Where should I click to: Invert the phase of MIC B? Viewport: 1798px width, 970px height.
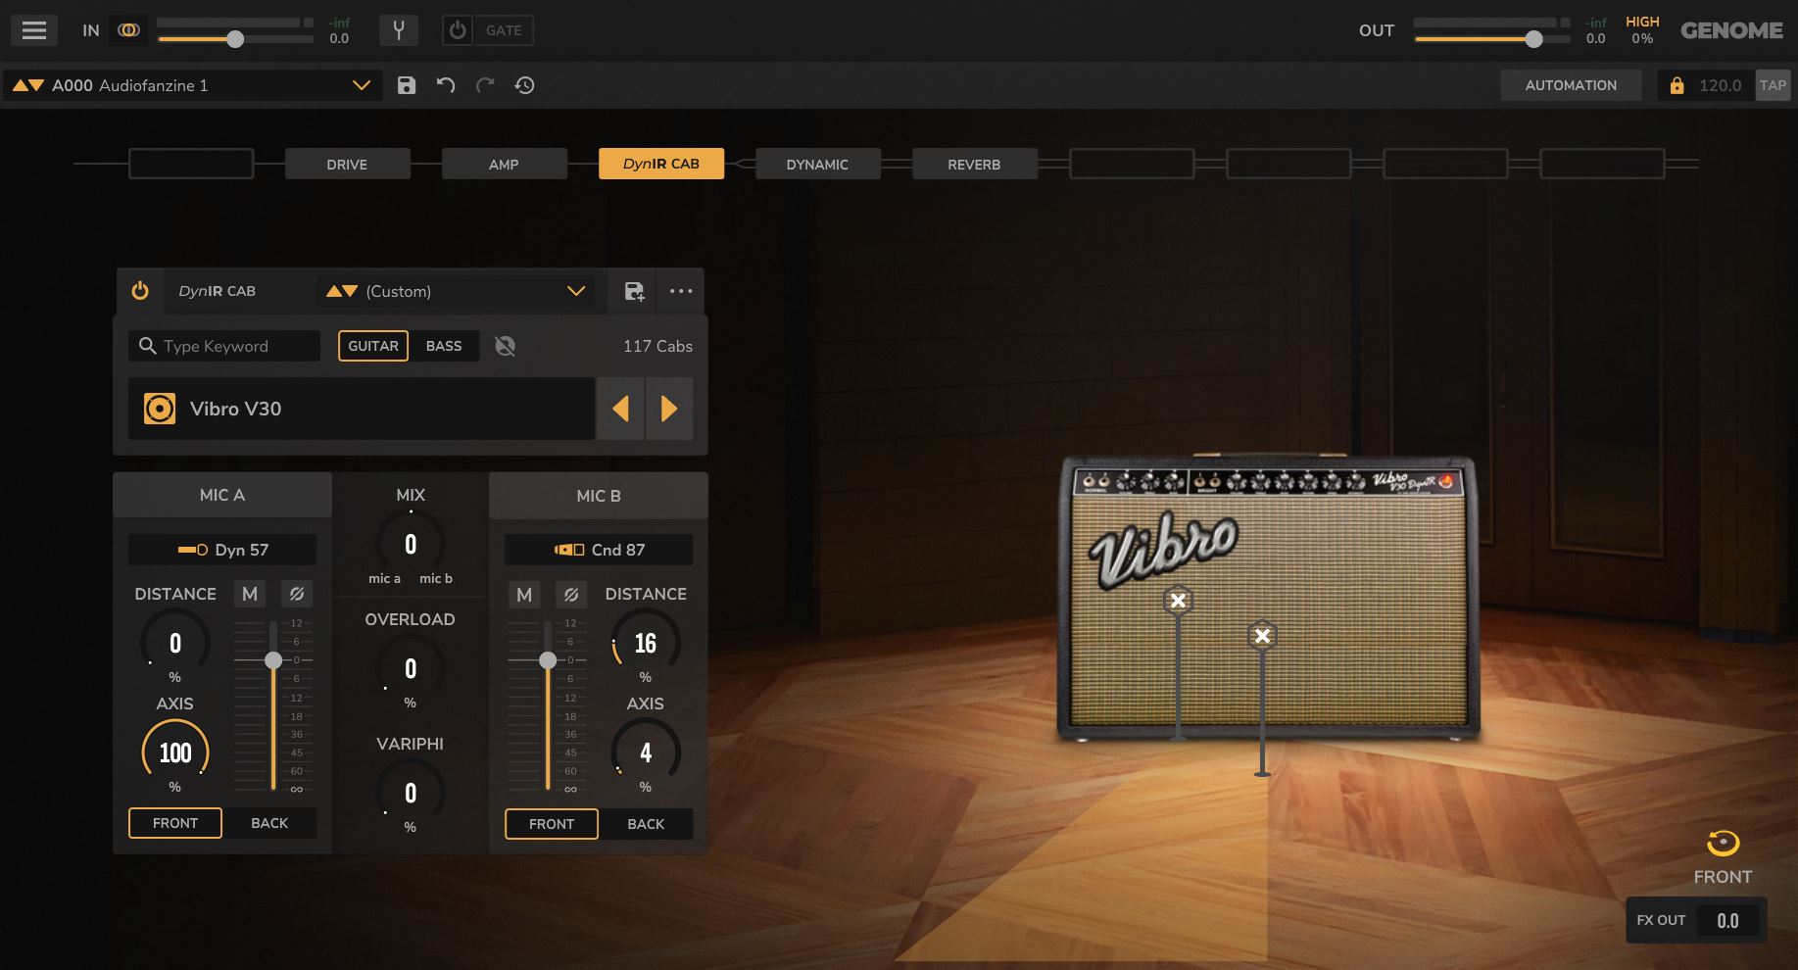[x=571, y=594]
